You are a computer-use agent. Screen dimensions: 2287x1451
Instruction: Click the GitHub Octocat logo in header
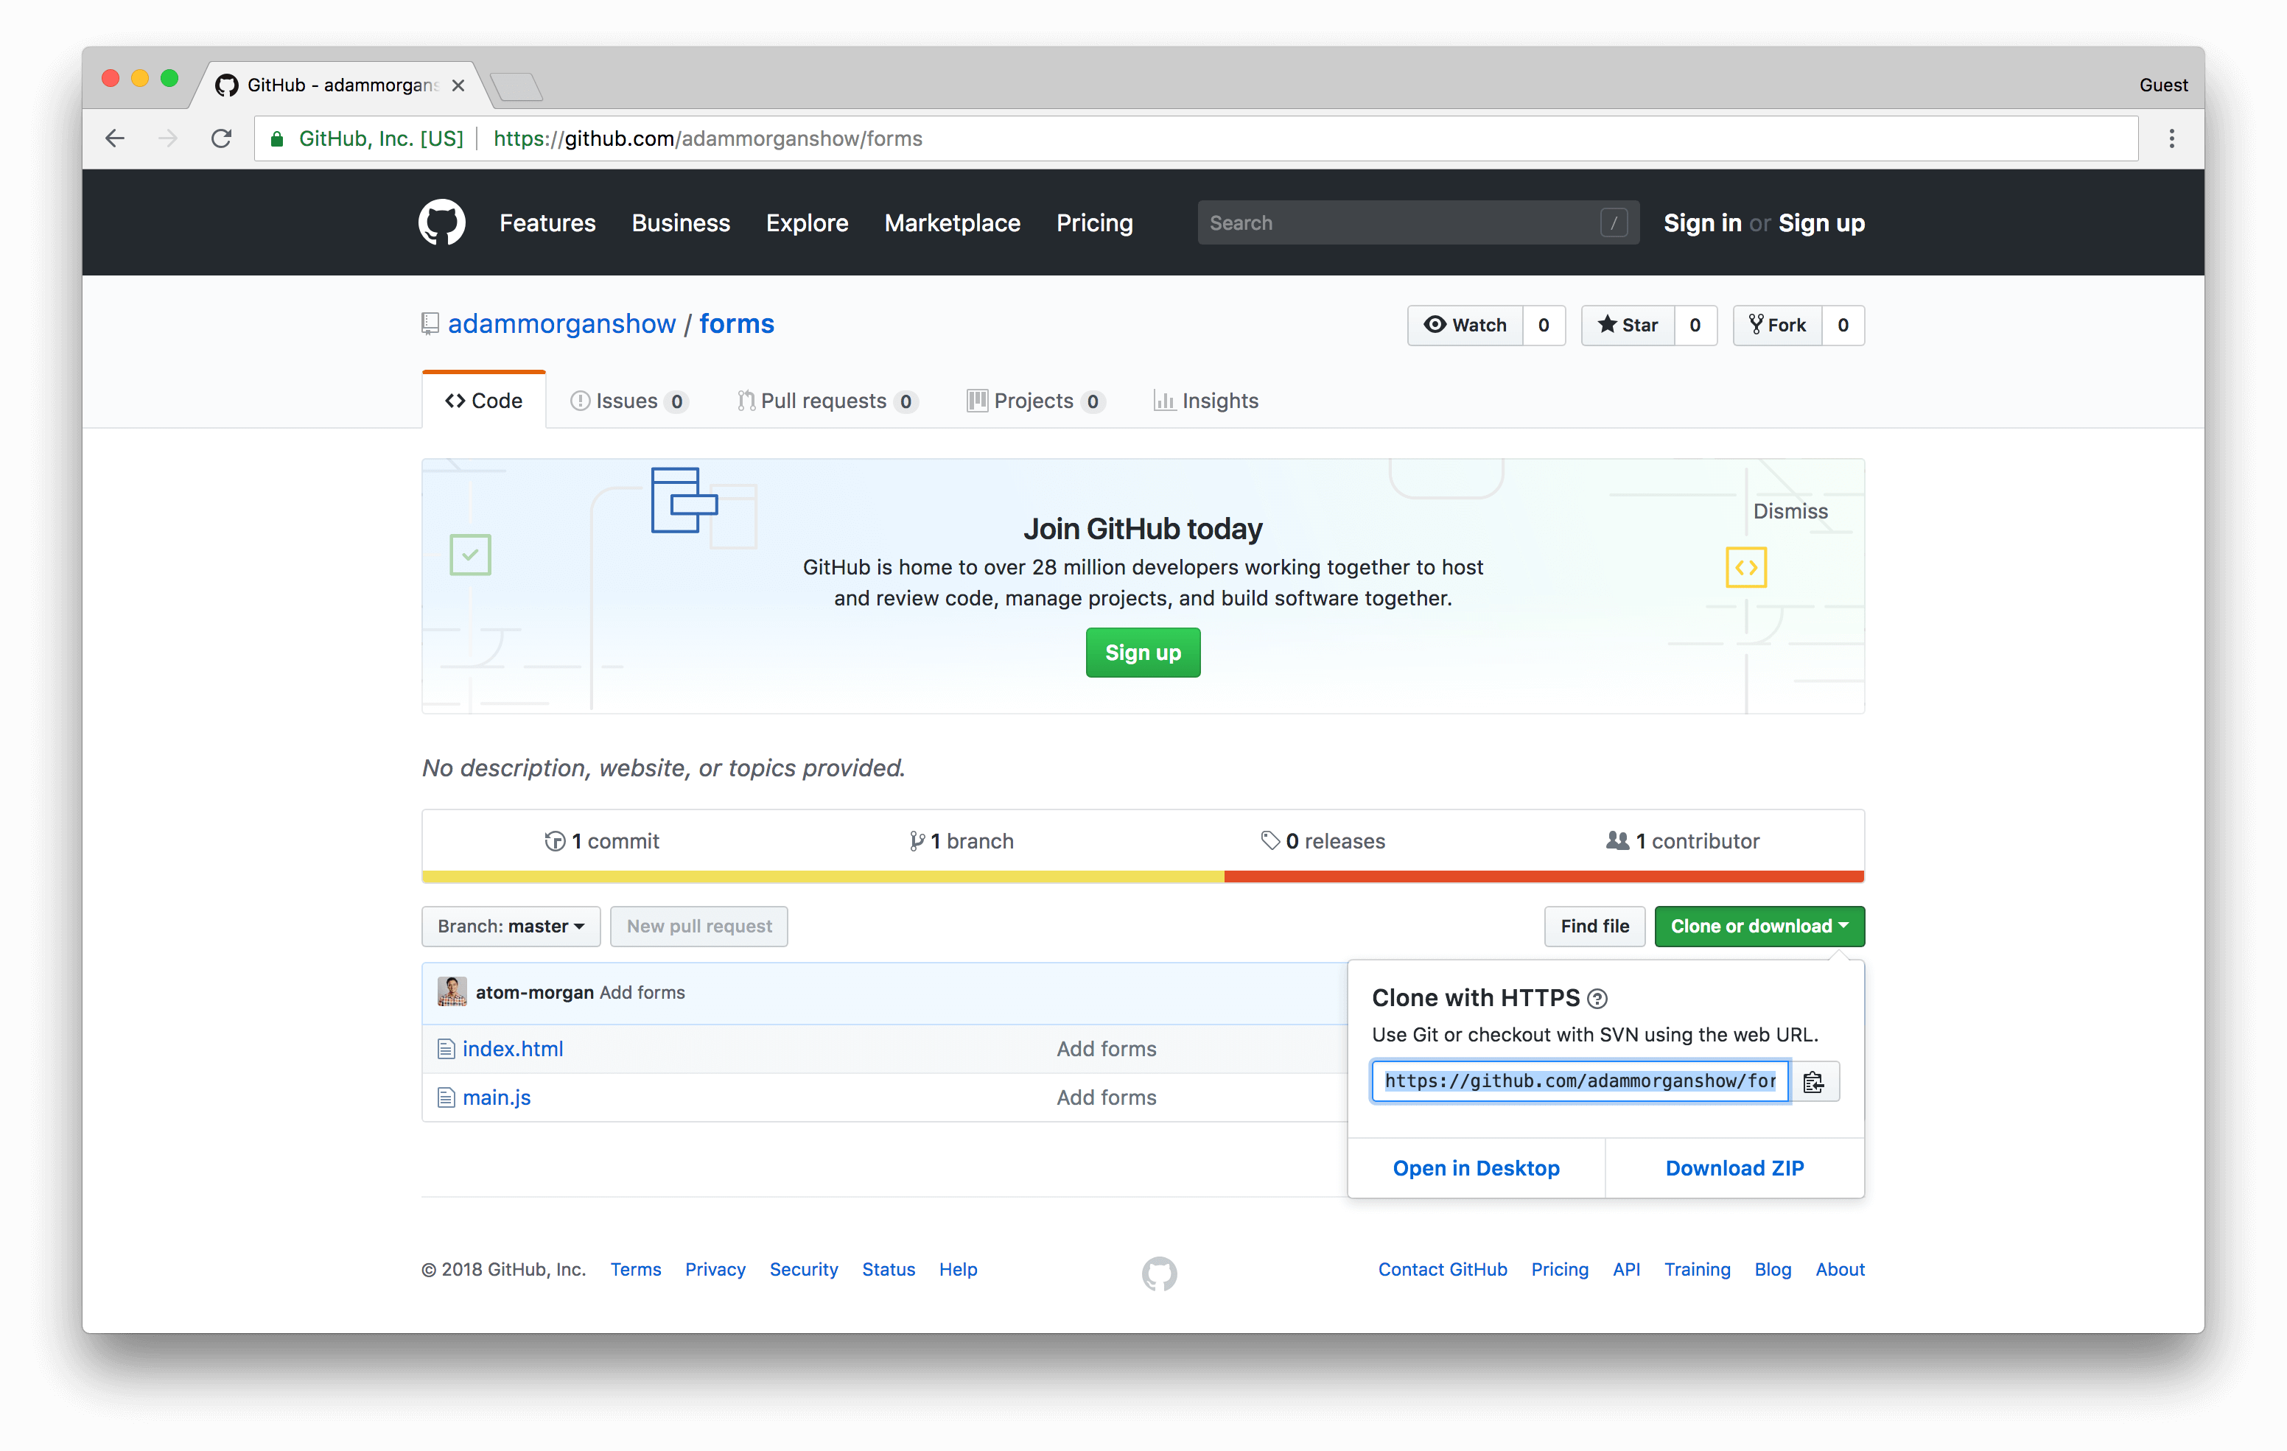(x=441, y=222)
